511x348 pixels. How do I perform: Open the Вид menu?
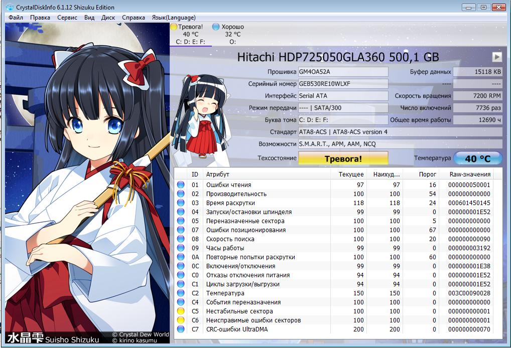[89, 18]
